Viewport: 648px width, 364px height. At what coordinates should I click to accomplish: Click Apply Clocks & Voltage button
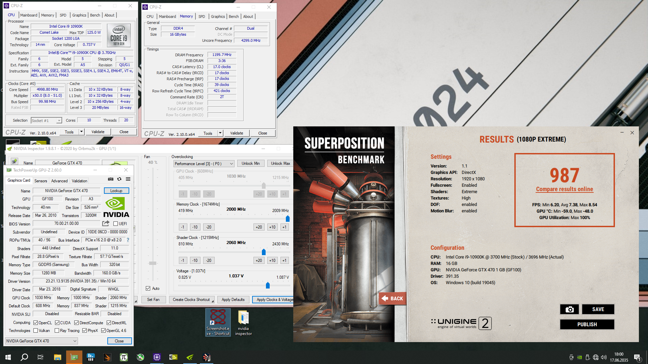[x=273, y=299]
